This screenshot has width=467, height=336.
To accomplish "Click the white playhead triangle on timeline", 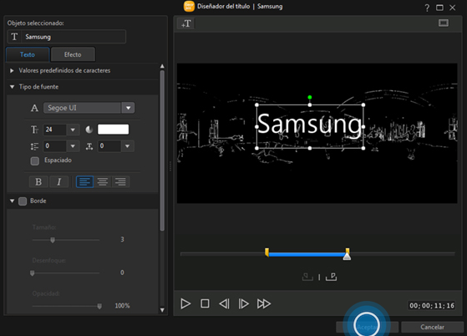I will (347, 257).
